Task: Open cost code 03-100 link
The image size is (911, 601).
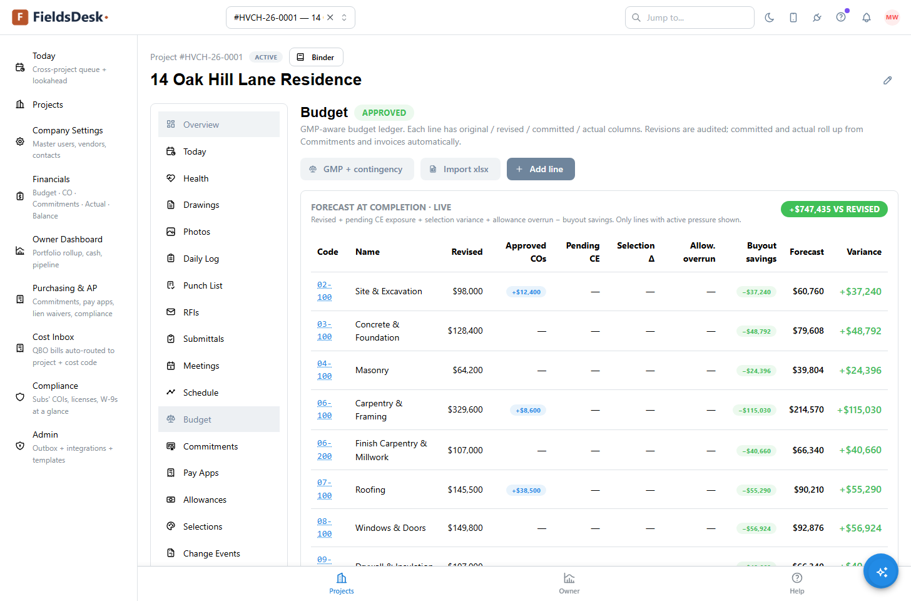Action: click(x=324, y=331)
